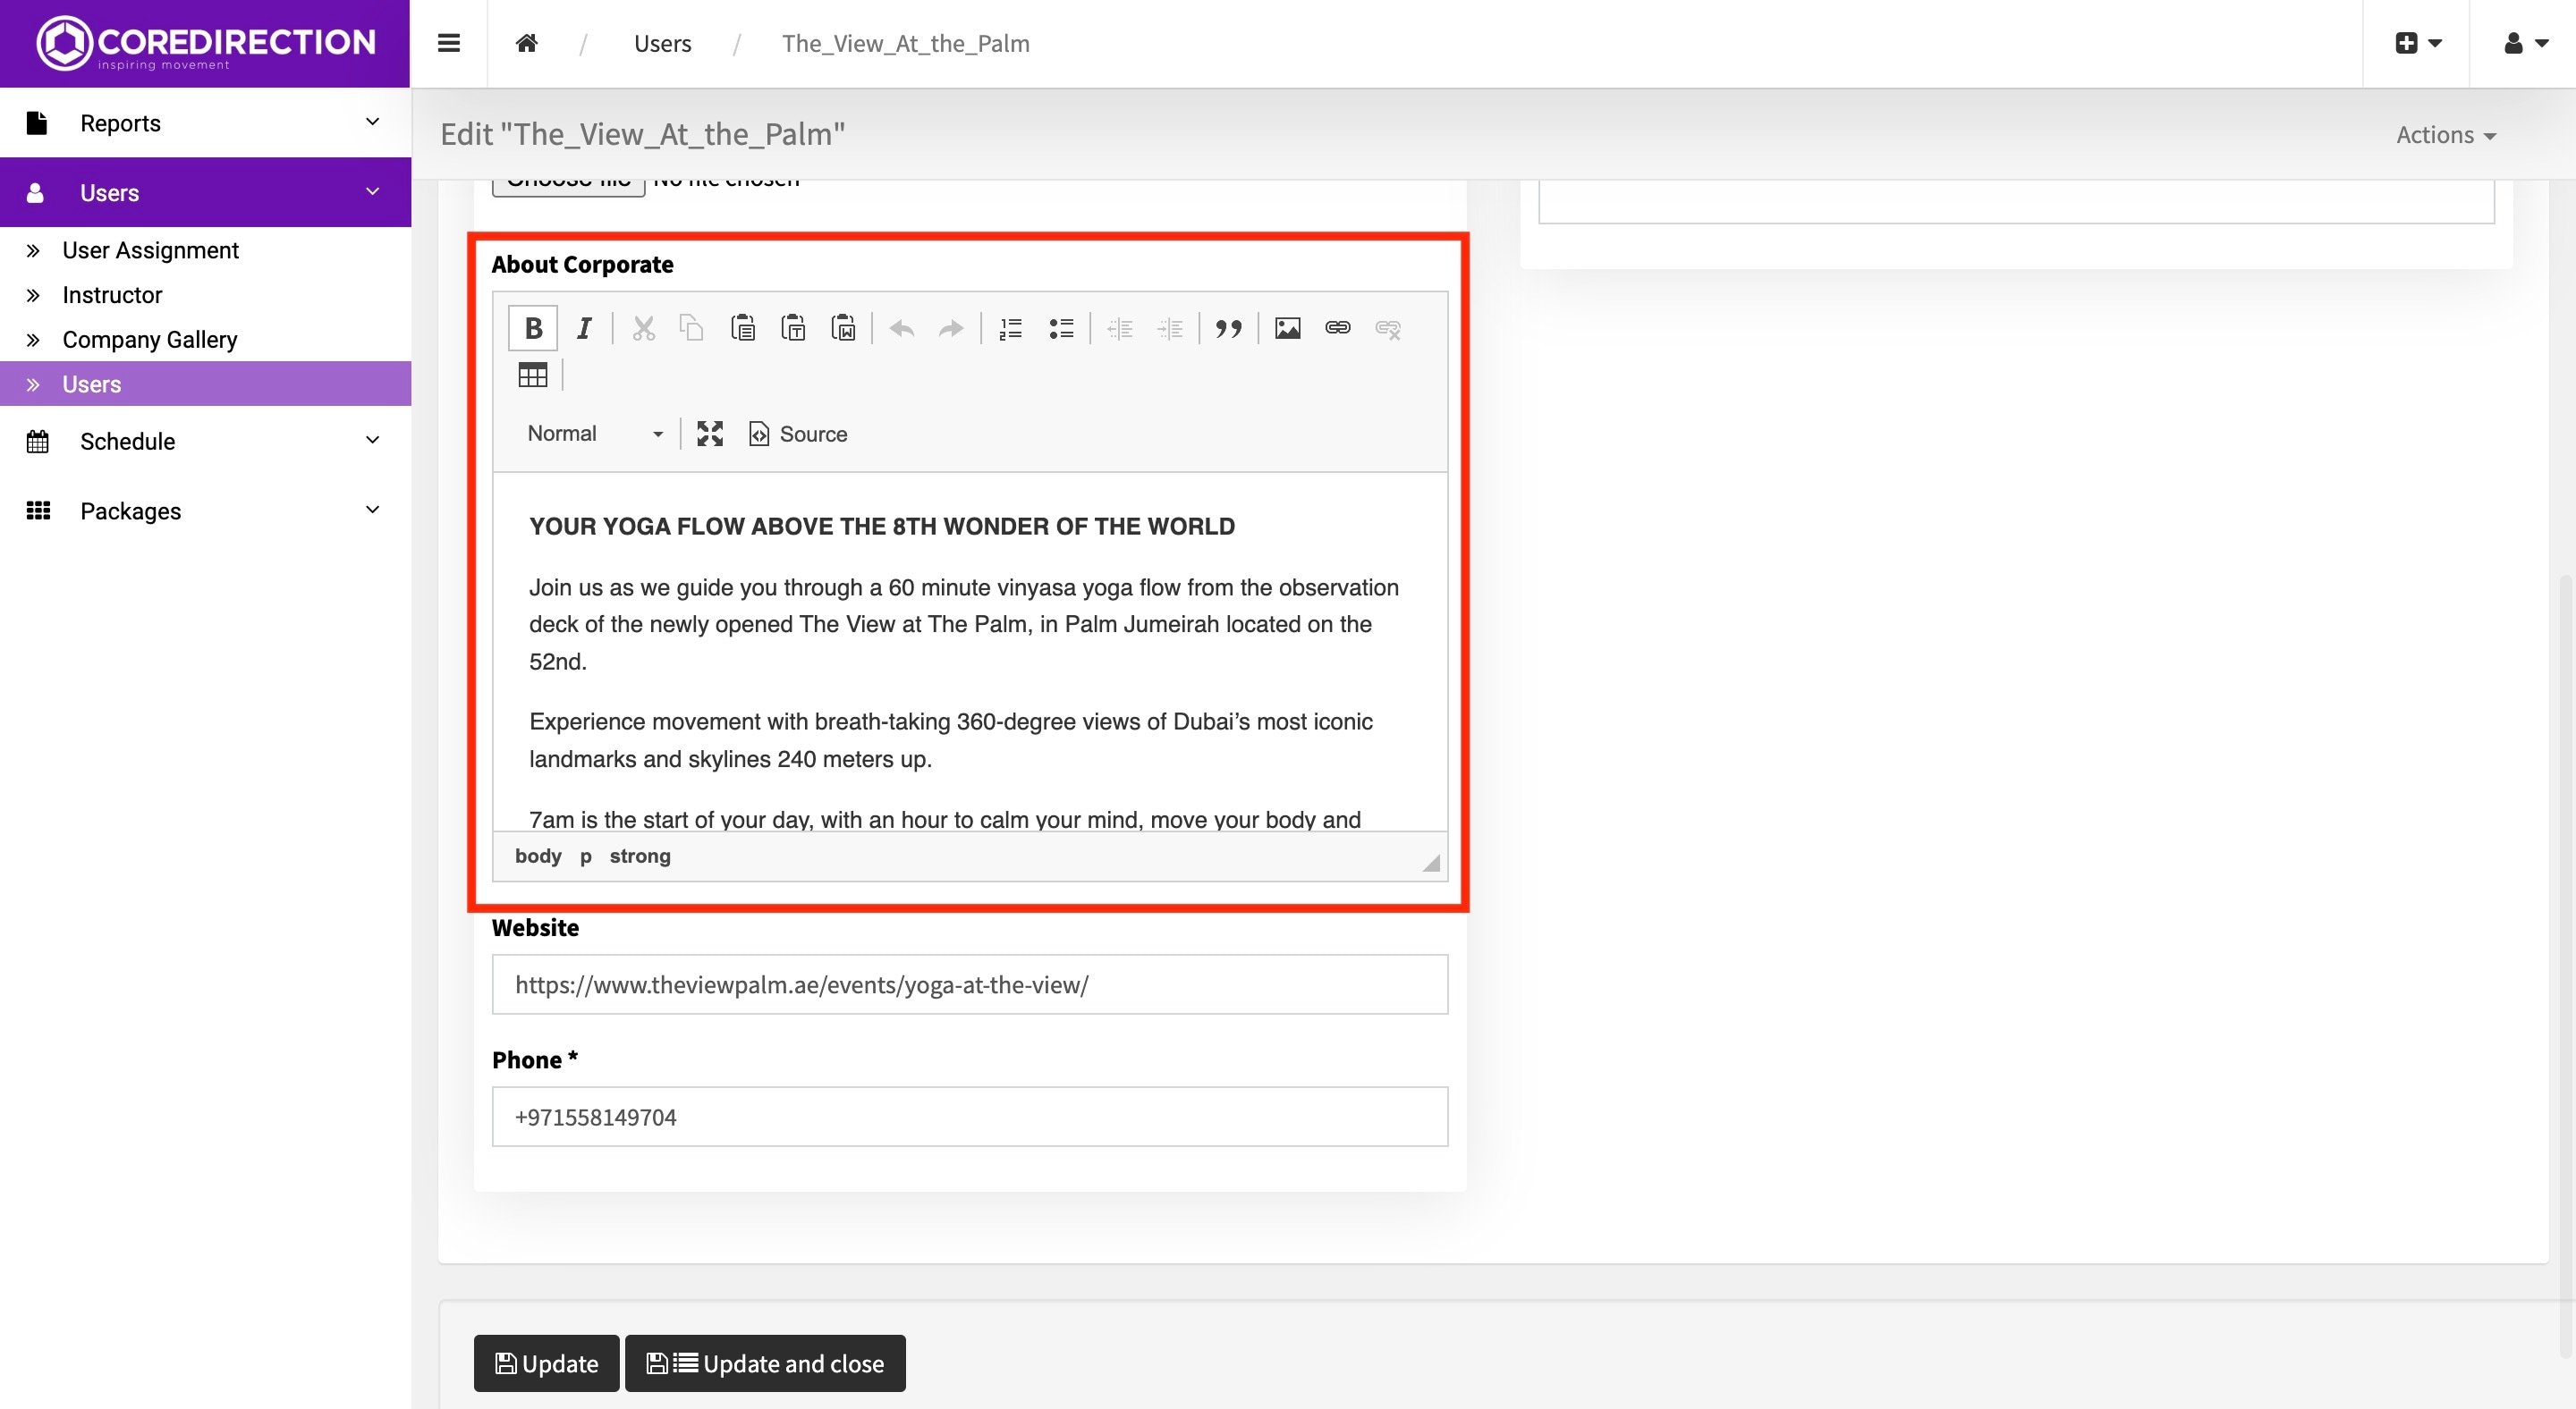The image size is (2576, 1409).
Task: Undo last edit in editor
Action: (x=902, y=328)
